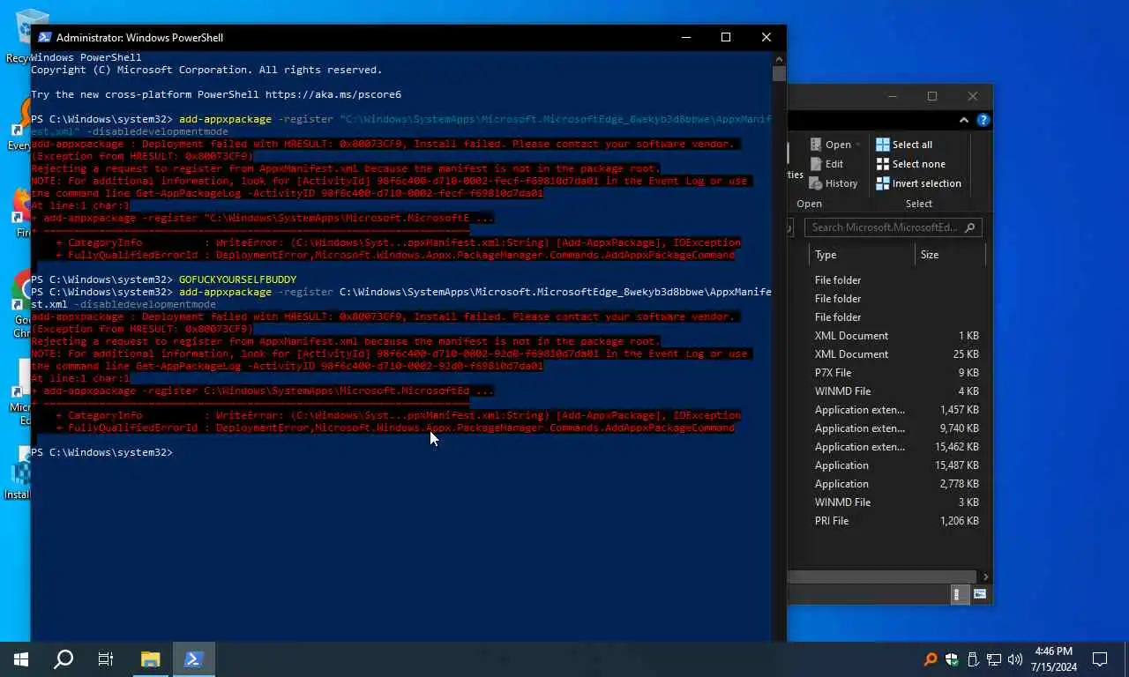
Task: Click the Safely Remove Hardware USB tray icon
Action: pos(973,658)
